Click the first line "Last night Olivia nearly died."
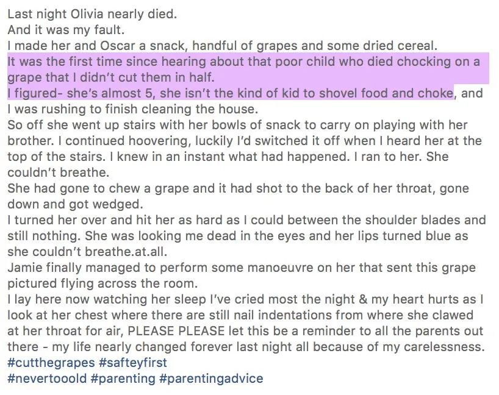The width and height of the screenshot is (499, 395). pyautogui.click(x=92, y=14)
